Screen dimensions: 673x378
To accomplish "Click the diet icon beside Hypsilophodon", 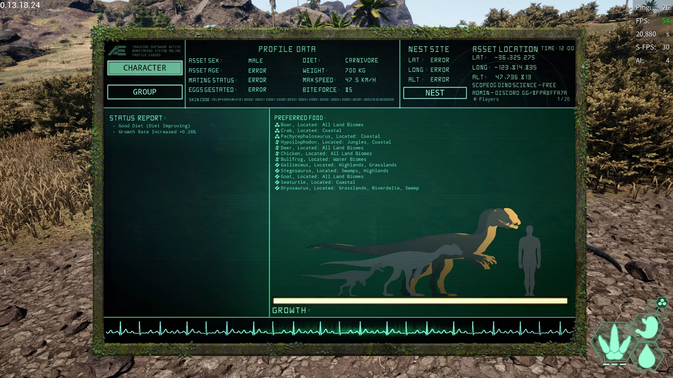I will coord(277,142).
